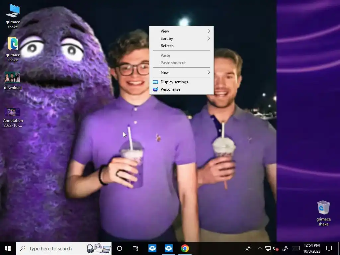Image resolution: width=340 pixels, height=255 pixels.
Task: Open the Action Center notifications icon
Action: pyautogui.click(x=329, y=248)
